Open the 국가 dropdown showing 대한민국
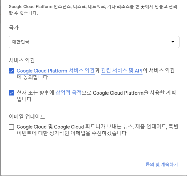This screenshot has width=187, height=176. coord(94,42)
